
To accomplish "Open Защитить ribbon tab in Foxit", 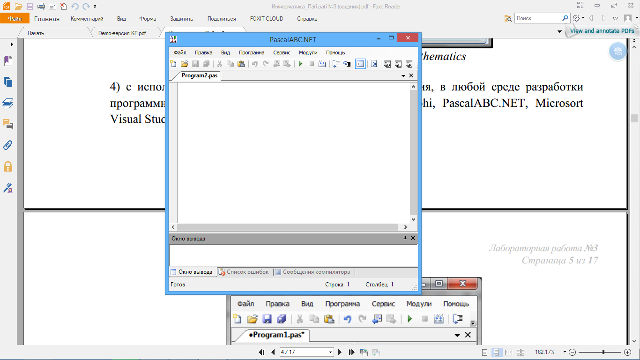I will click(x=182, y=19).
